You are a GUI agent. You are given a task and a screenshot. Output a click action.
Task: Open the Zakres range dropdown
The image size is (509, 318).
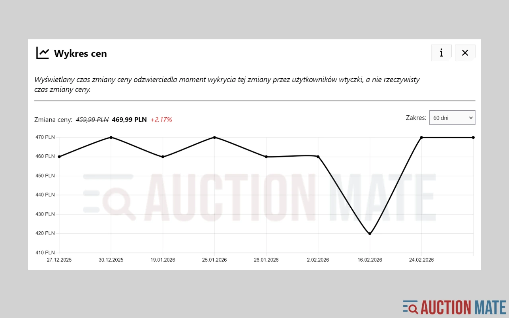pyautogui.click(x=452, y=118)
